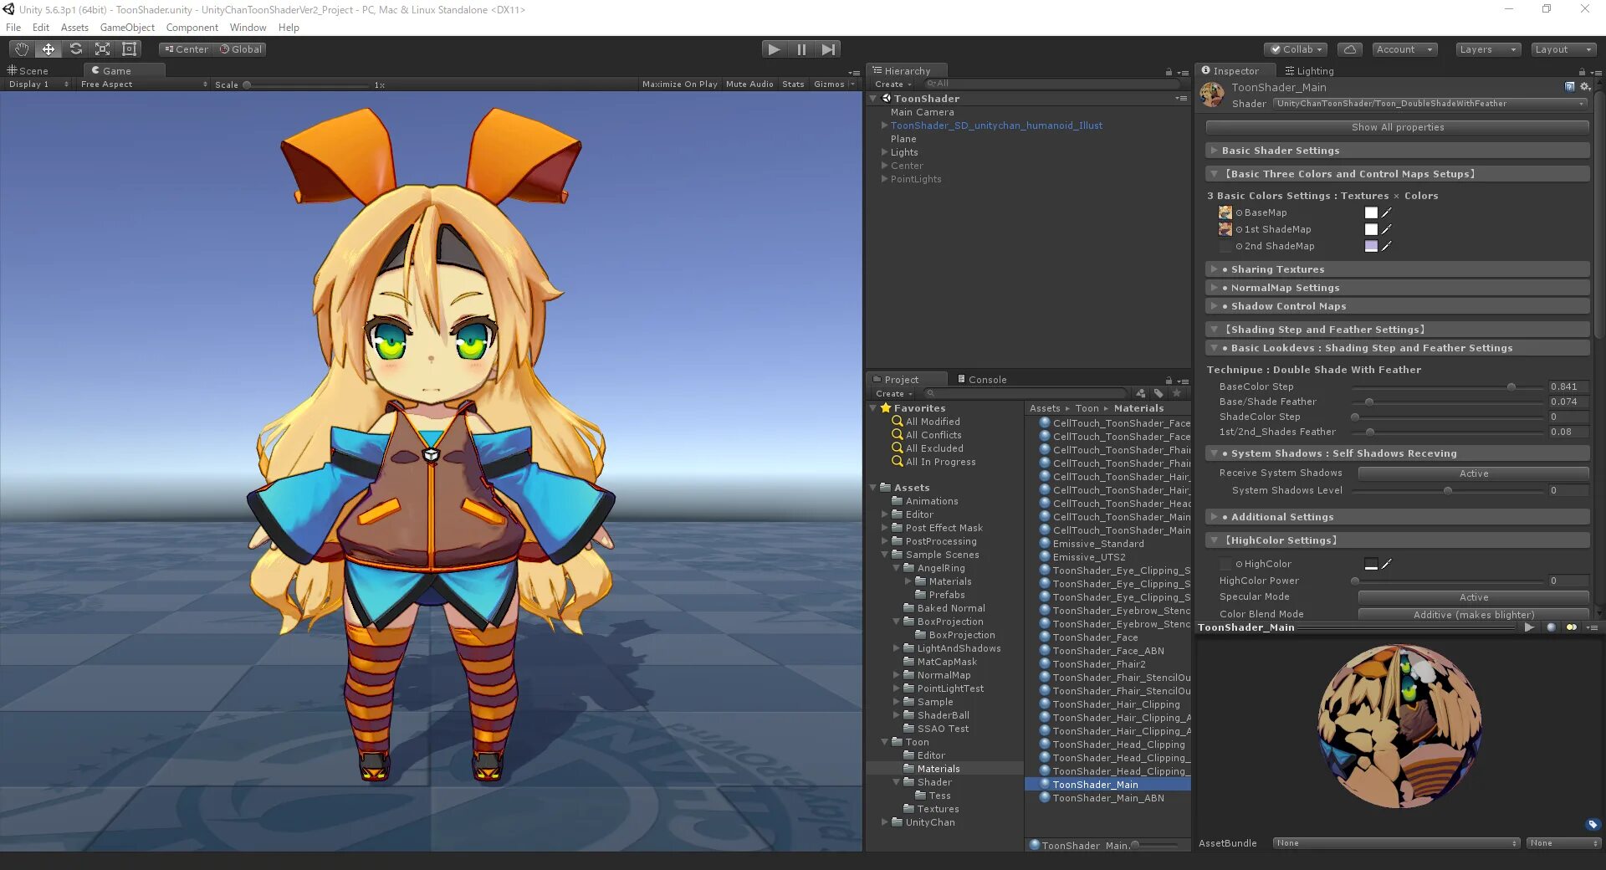
Task: Collapse the HighColor Settings section
Action: (1398, 540)
